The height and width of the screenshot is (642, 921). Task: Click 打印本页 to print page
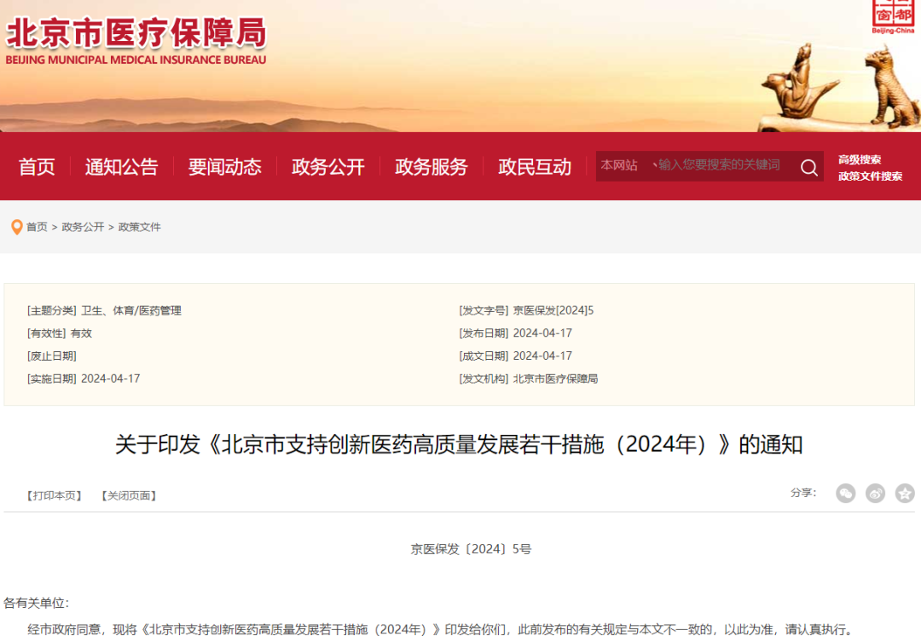[54, 495]
